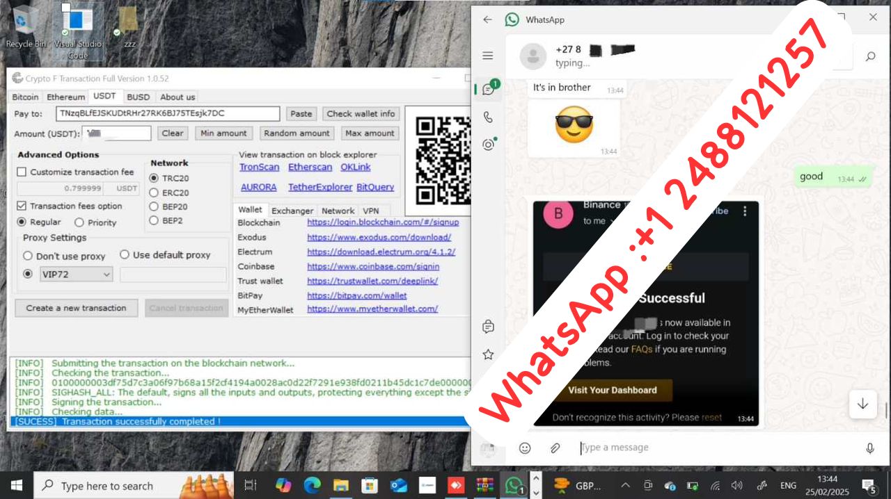Switch to the Ethereum tab
This screenshot has height=499, width=891.
[65, 97]
